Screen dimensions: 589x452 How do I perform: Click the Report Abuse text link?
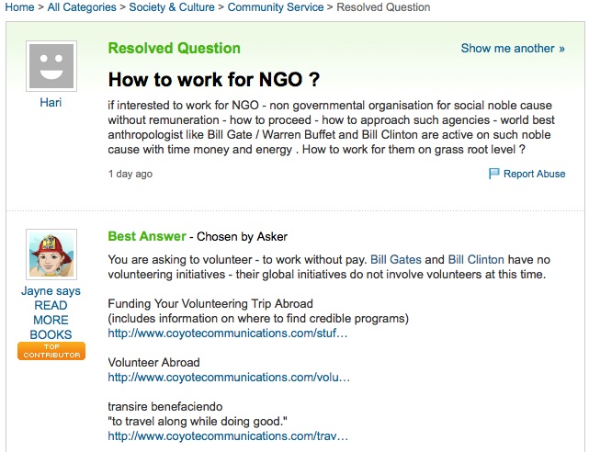[534, 174]
